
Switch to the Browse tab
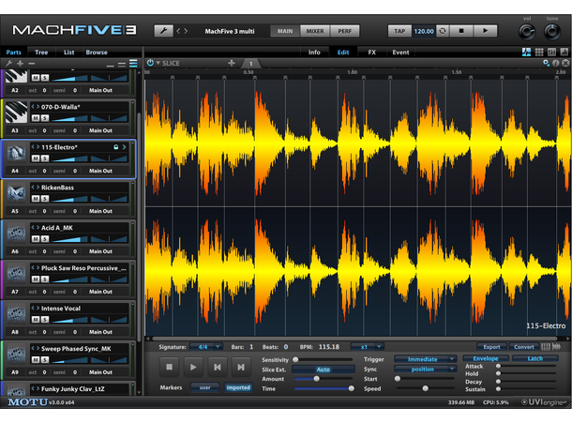pyautogui.click(x=97, y=53)
